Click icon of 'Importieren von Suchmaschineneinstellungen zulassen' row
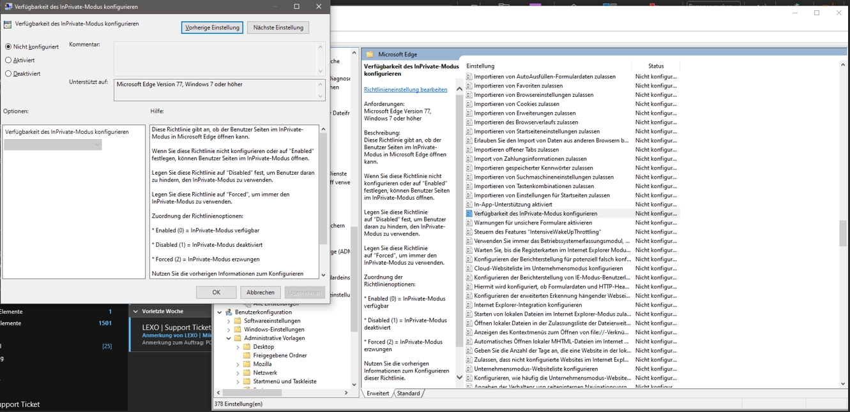 (x=469, y=177)
